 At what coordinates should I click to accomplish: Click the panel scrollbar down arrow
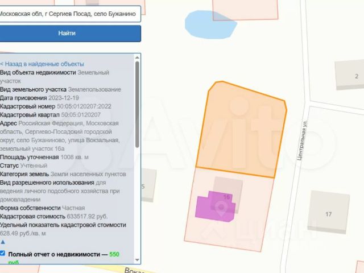tap(137, 260)
